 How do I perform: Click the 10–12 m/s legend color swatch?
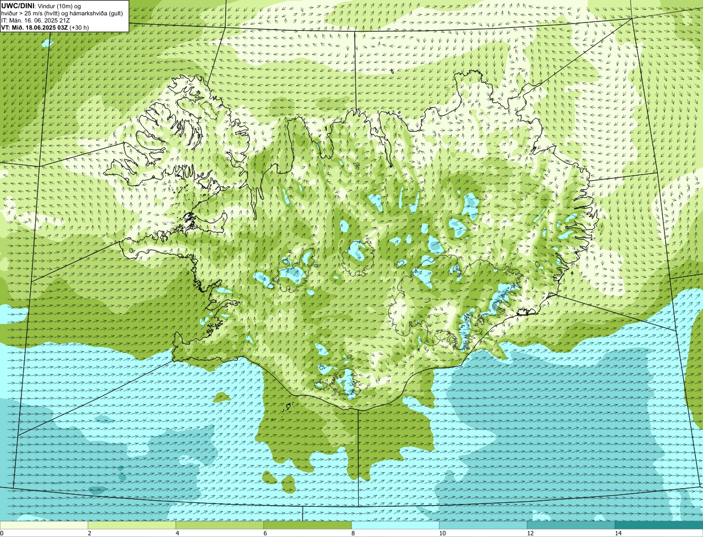click(483, 525)
